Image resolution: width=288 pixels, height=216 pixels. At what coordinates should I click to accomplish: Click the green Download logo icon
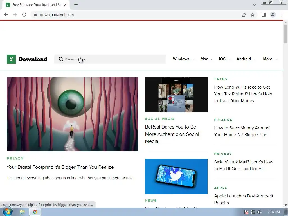(x=11, y=59)
